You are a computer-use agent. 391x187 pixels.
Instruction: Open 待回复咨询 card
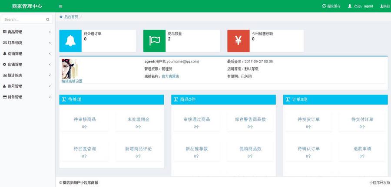click(x=85, y=151)
